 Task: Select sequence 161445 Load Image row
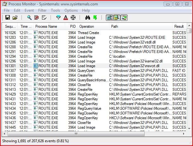[x=94, y=127]
